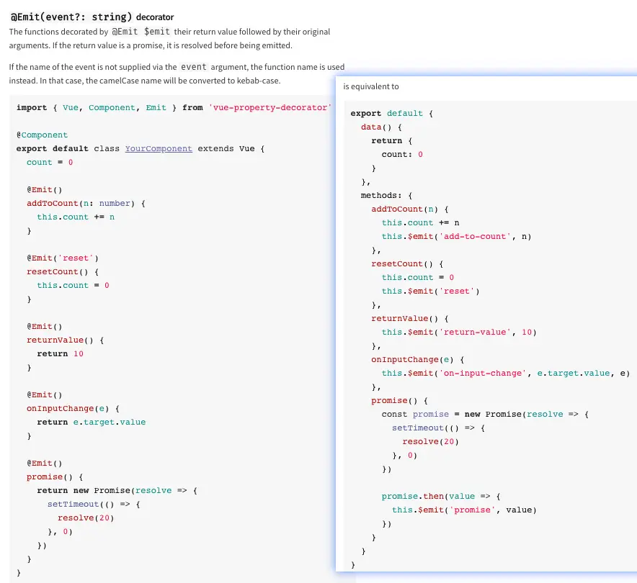637x583 pixels.
Task: Click 'return 10' in the left code block
Action: coord(60,354)
